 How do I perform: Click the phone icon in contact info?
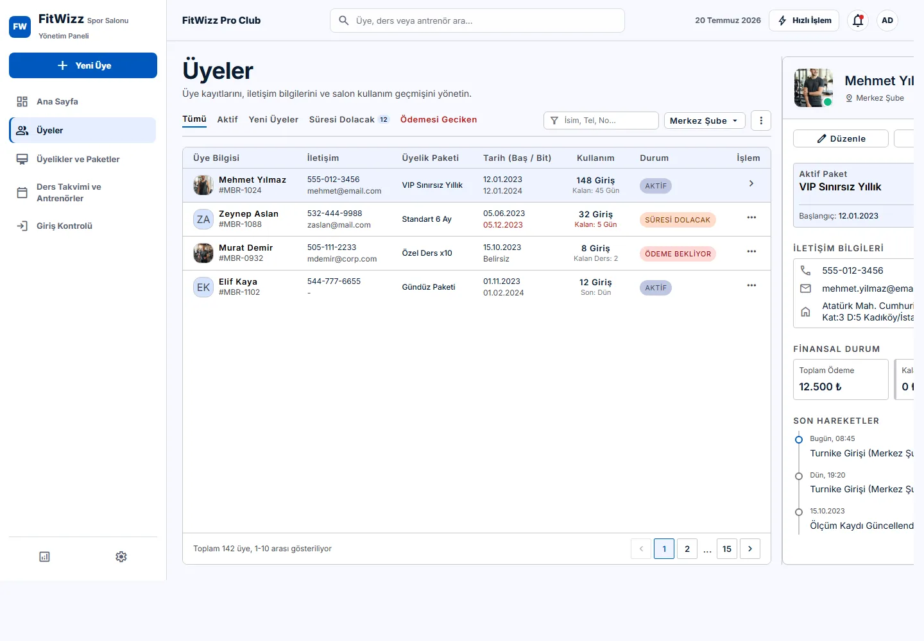805,271
